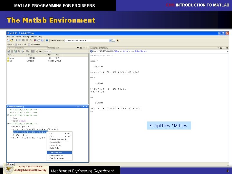Viewport: 232px width, 174px height.
Task: Click the plot selection icon in Workspace toolbar
Action: (x=33, y=51)
